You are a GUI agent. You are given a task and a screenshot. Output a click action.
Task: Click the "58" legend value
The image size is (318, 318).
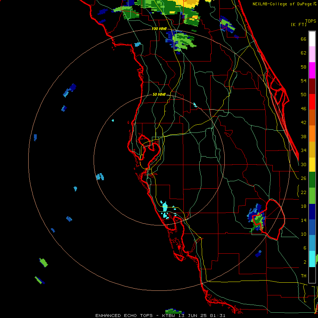tap(304, 67)
